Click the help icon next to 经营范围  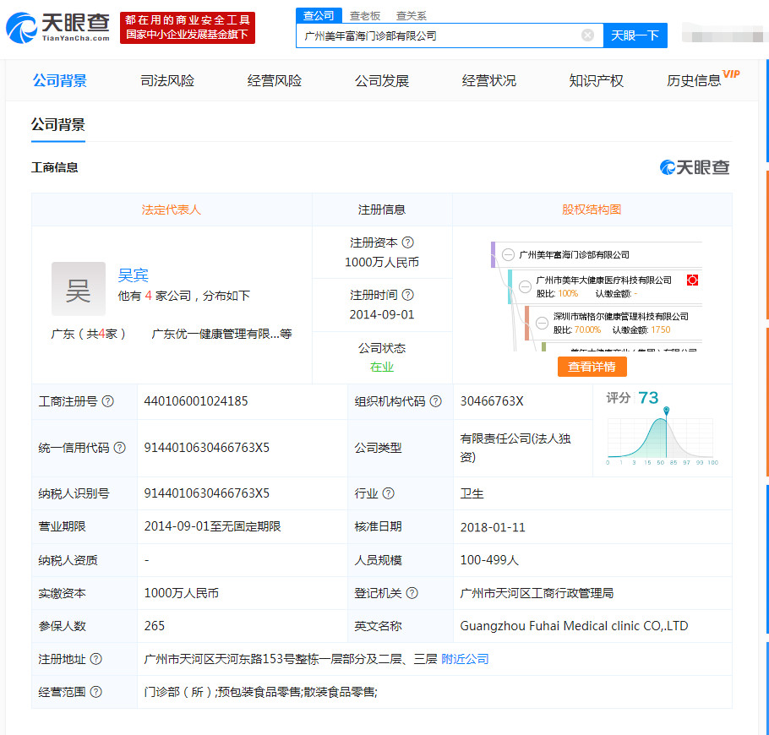[96, 692]
